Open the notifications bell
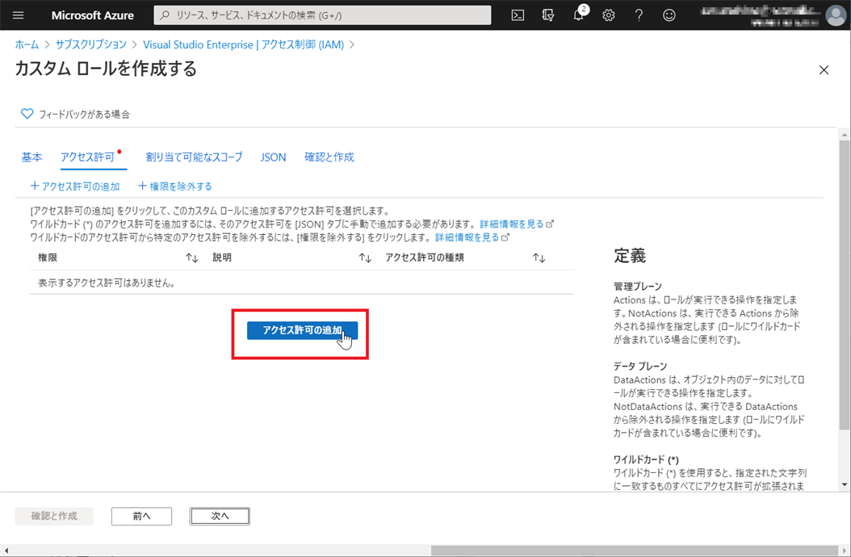The width and height of the screenshot is (851, 557). [579, 15]
